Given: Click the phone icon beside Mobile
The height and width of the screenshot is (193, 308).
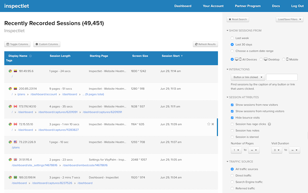Looking at the screenshot, I should (287, 59).
